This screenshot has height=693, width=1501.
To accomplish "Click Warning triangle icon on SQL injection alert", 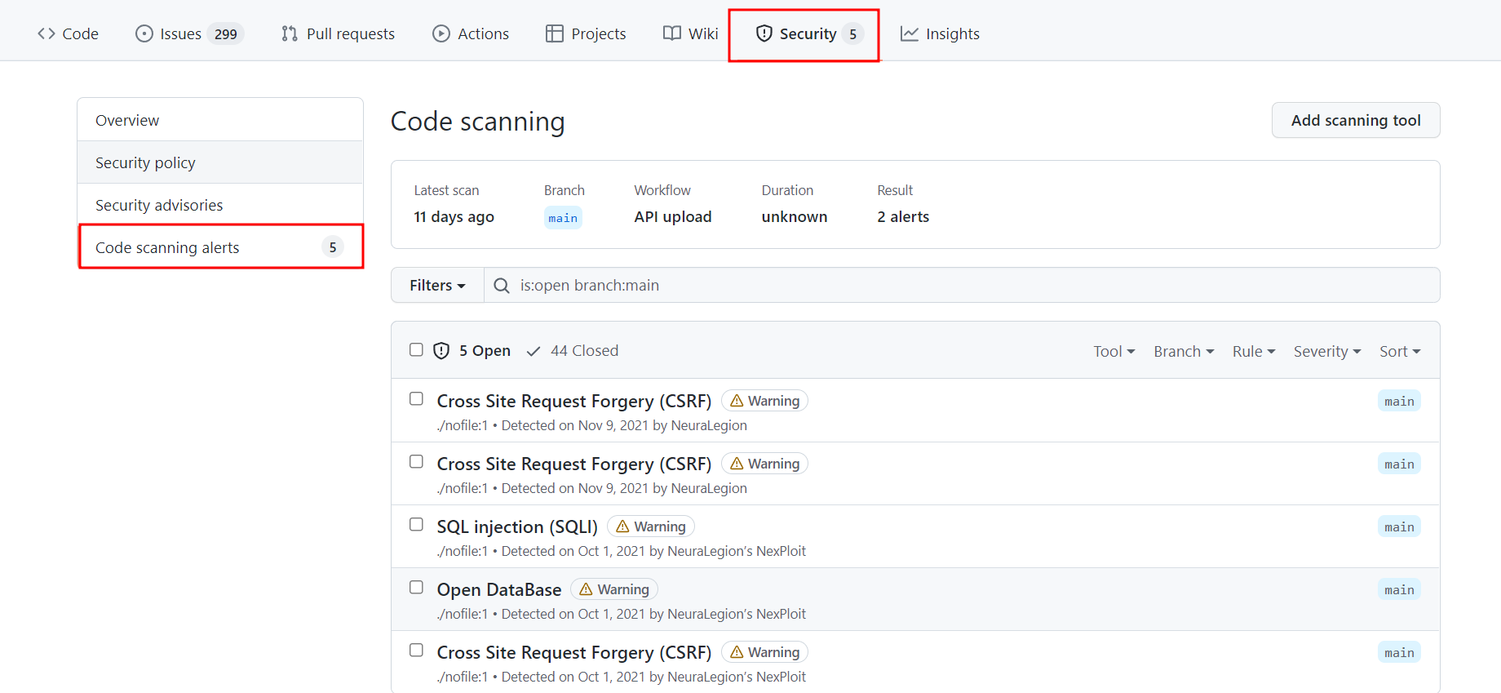I will (x=622, y=526).
